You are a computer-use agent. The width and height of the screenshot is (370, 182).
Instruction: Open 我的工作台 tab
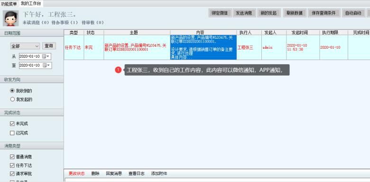(x=30, y=3)
